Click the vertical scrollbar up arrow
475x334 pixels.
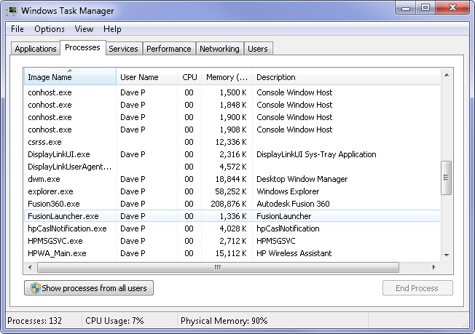click(447, 74)
